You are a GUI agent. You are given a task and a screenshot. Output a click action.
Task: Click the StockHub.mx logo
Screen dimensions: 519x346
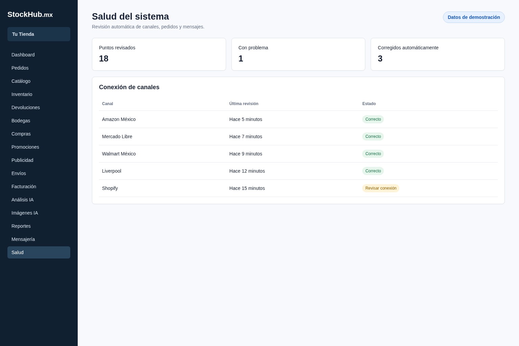30,15
